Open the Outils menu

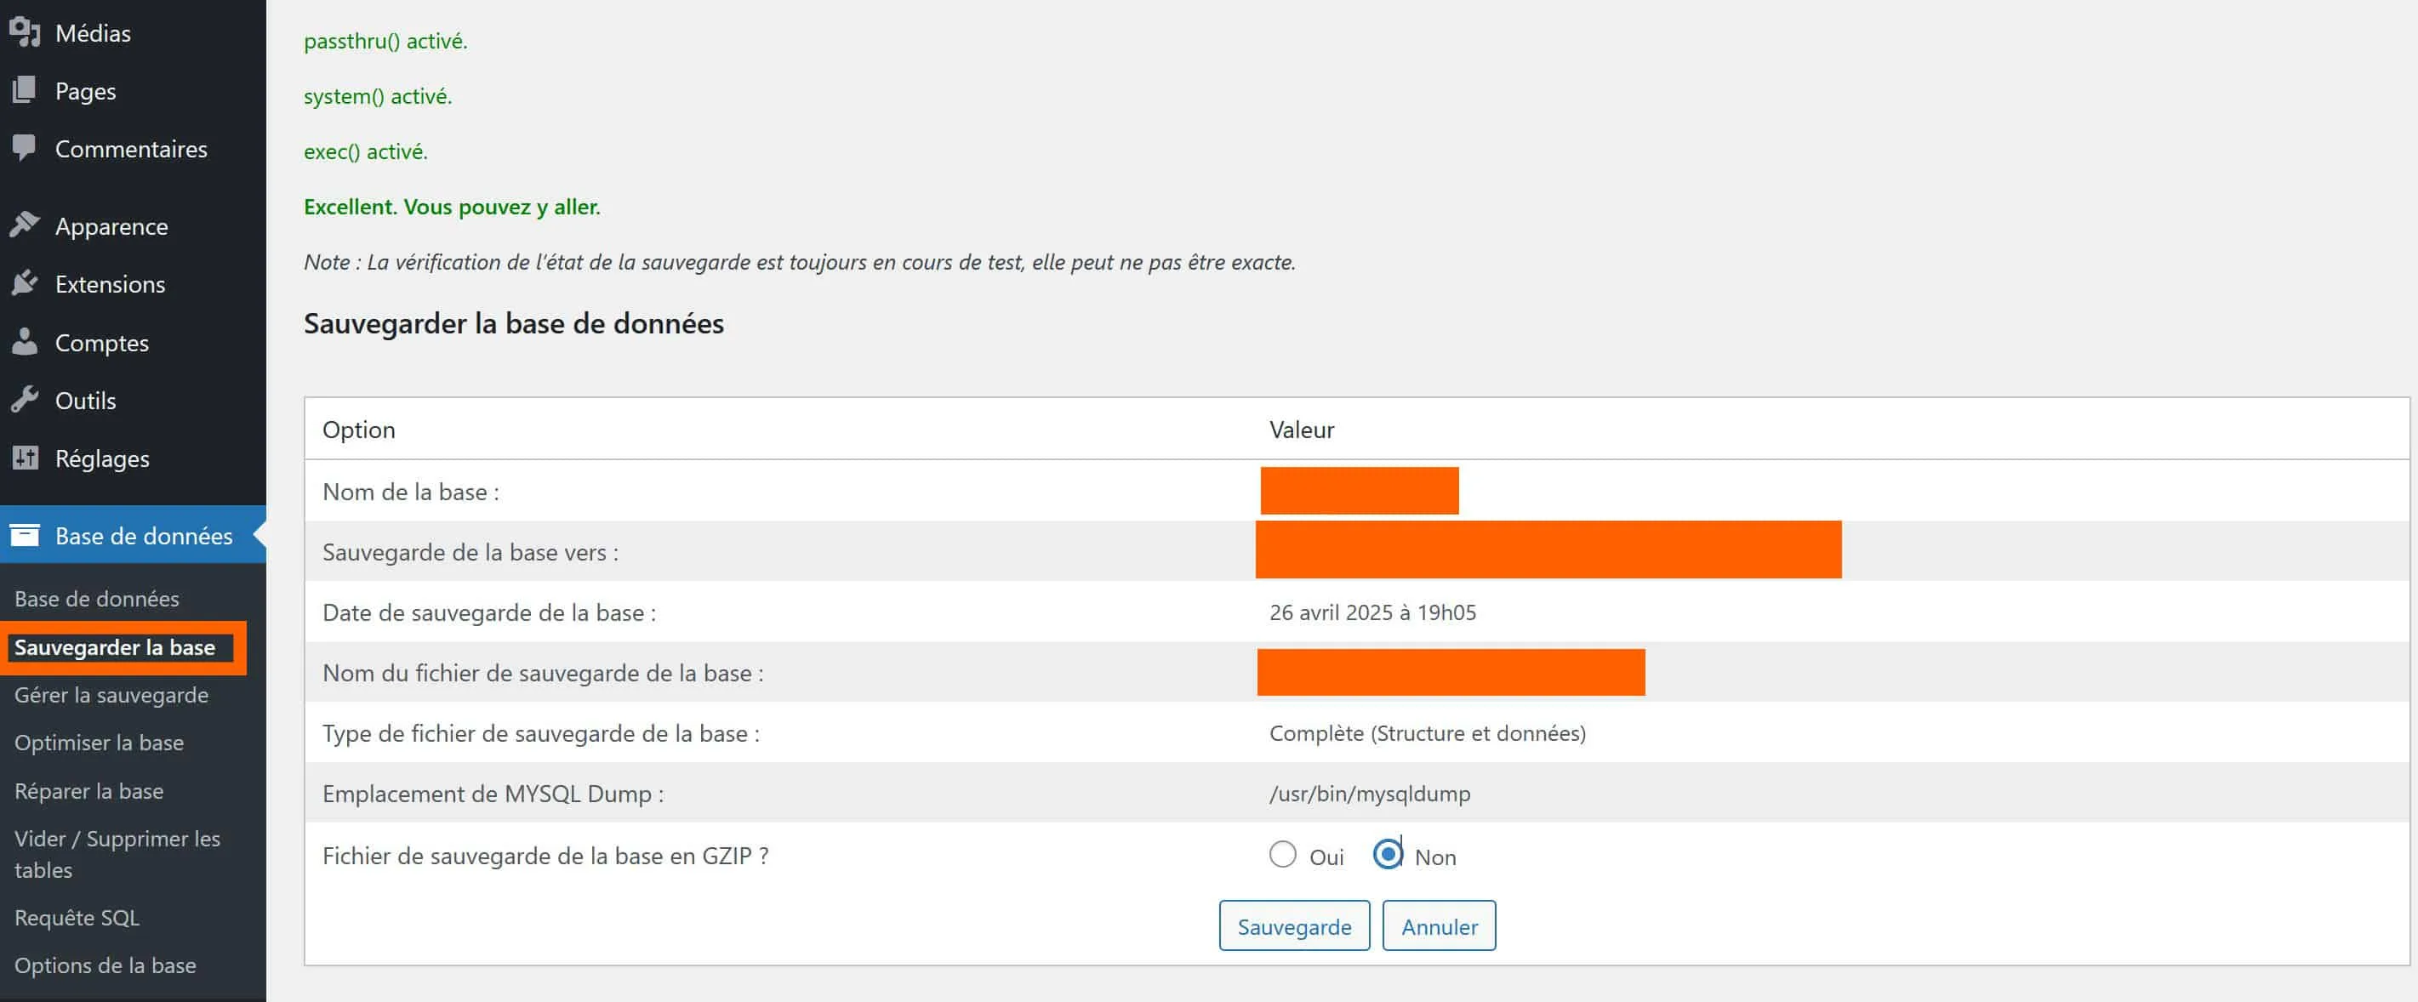pos(134,401)
